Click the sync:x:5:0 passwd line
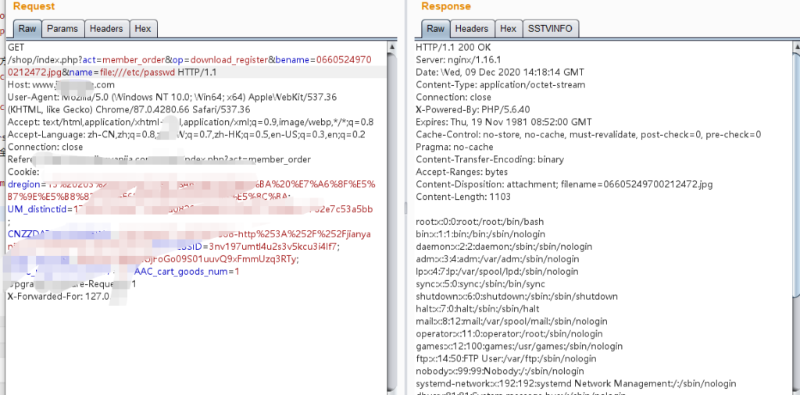Screen dimensions: 800x395 pyautogui.click(x=480, y=284)
